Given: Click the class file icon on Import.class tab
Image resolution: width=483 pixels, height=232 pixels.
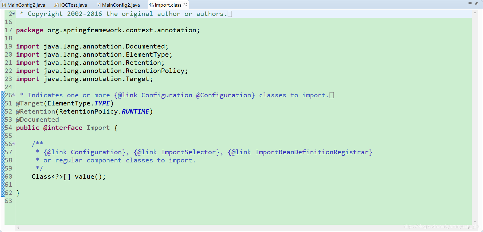Looking at the screenshot, I should click(152, 5).
